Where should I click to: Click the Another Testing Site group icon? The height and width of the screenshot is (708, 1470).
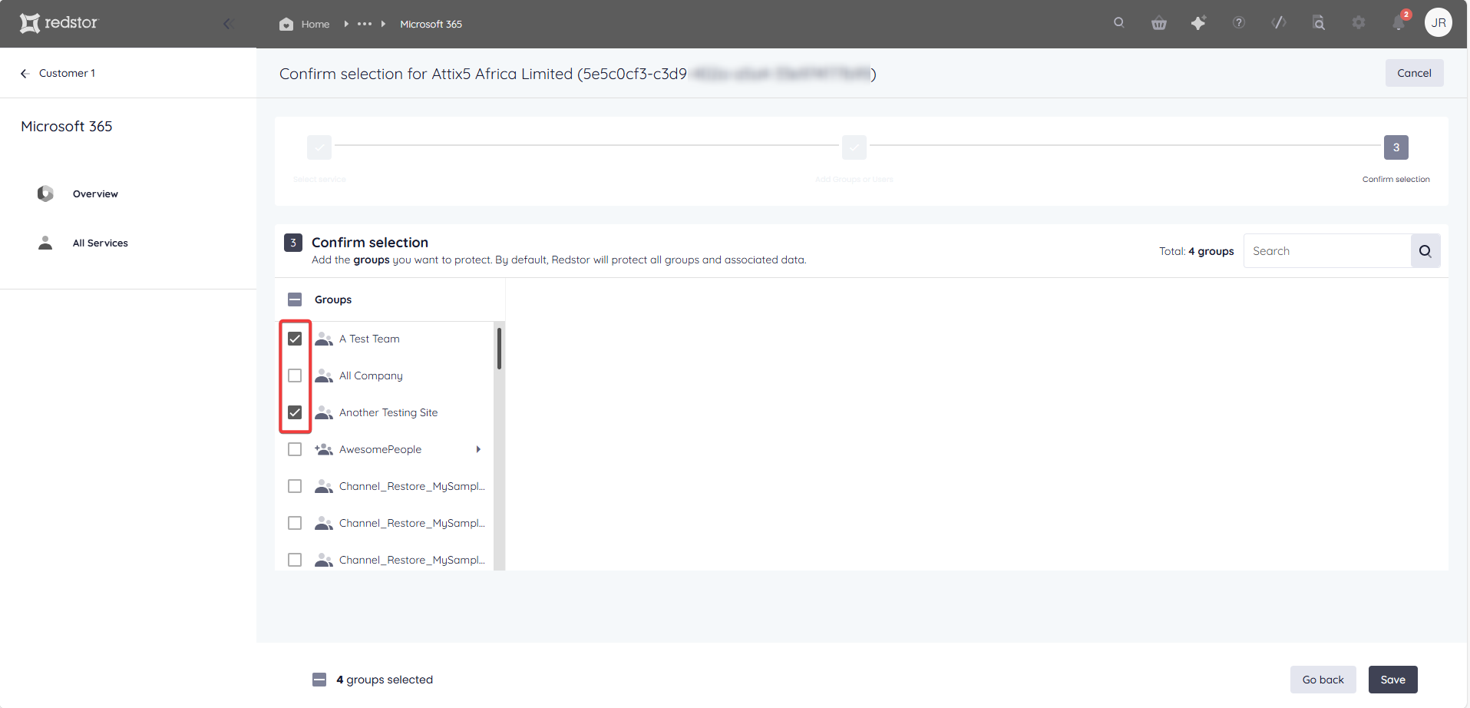[x=324, y=412]
